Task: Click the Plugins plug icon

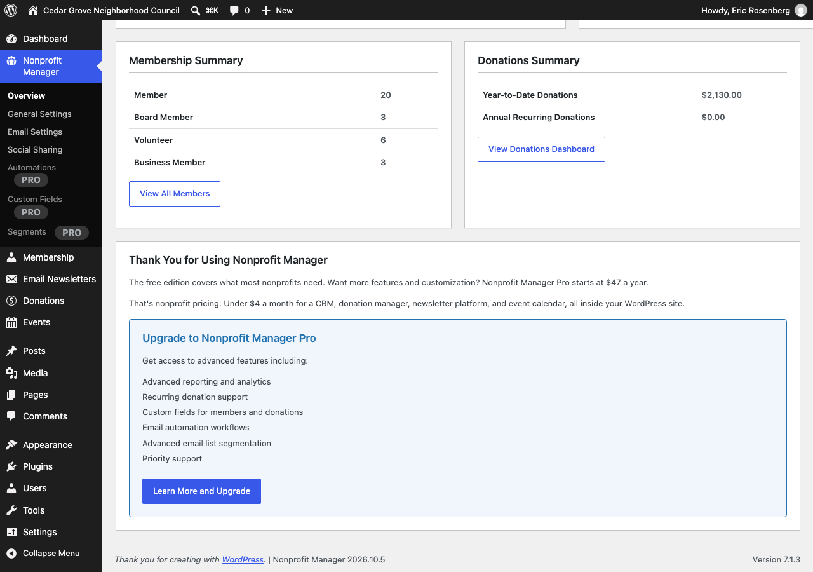Action: 11,466
